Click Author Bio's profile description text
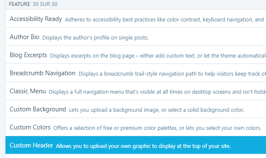Screen dimensions: 266x158 (96, 37)
